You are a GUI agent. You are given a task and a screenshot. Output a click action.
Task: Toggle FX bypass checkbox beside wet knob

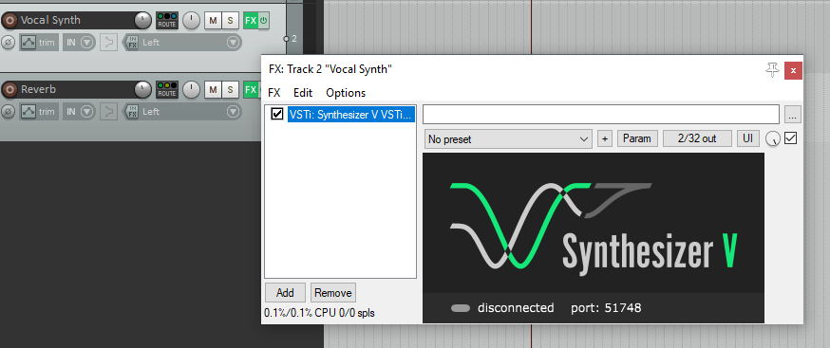[x=791, y=138]
